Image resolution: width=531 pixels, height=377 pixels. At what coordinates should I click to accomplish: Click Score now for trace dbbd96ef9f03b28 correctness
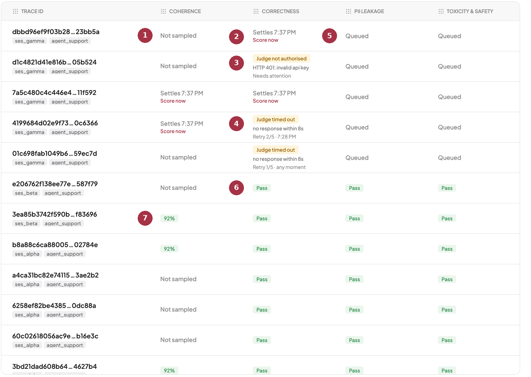(265, 40)
